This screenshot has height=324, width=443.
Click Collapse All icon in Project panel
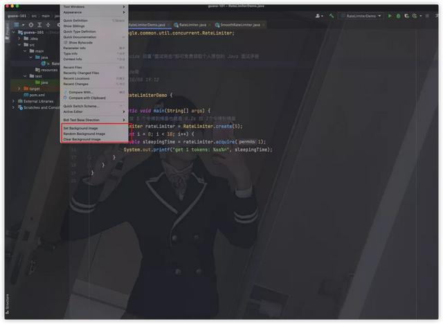tap(48, 25)
